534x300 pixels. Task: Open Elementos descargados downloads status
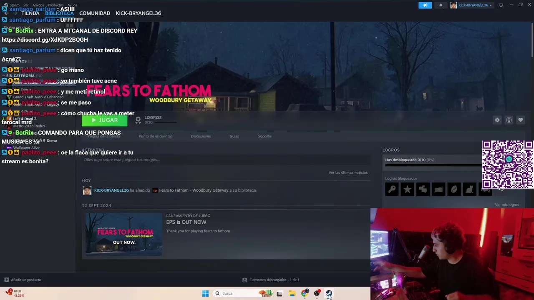[x=271, y=280]
